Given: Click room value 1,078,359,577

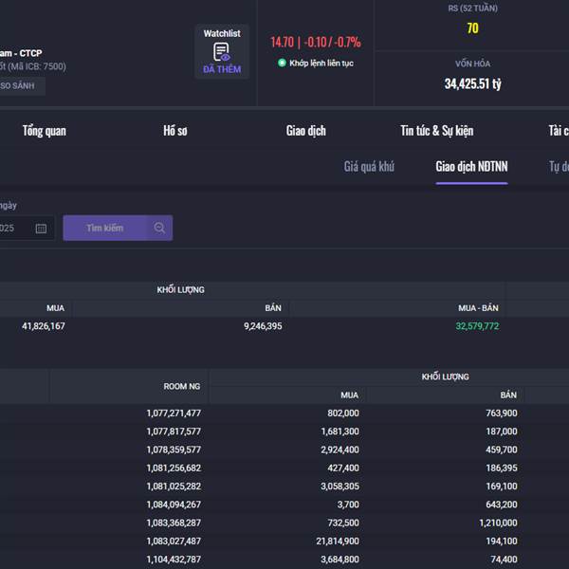Looking at the screenshot, I should pos(174,450).
